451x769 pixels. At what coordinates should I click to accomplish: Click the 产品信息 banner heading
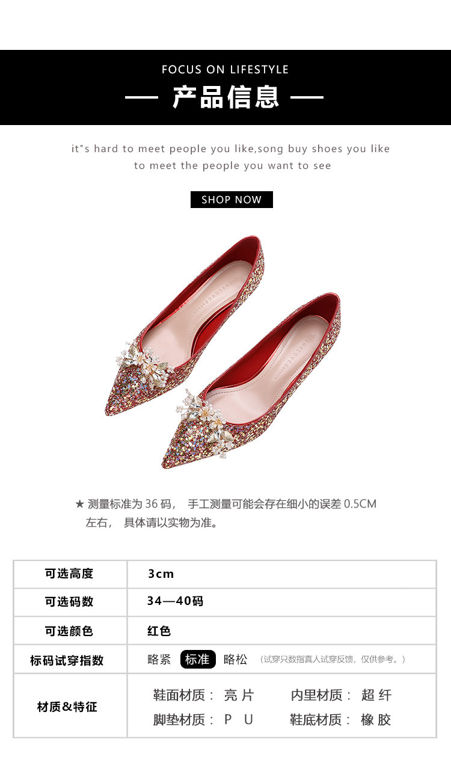tap(226, 97)
